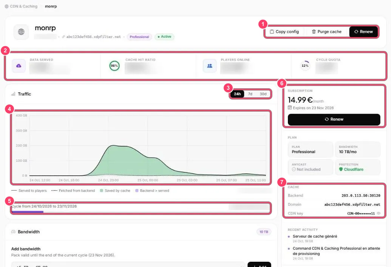Click the Served to players legend entry
The height and width of the screenshot is (267, 391).
tap(29, 190)
